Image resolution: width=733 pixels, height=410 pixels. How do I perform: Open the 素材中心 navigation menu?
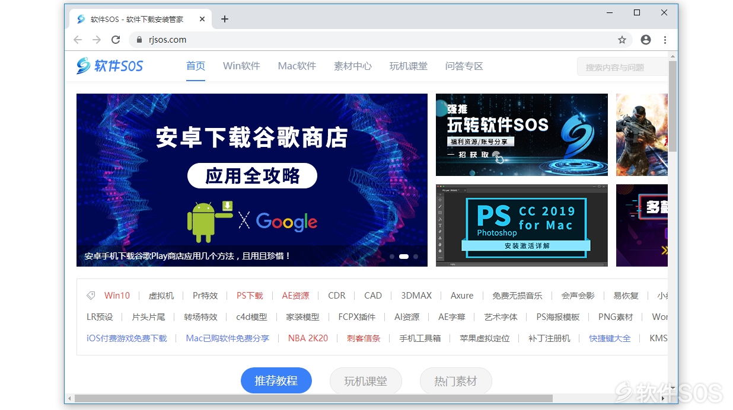click(353, 66)
